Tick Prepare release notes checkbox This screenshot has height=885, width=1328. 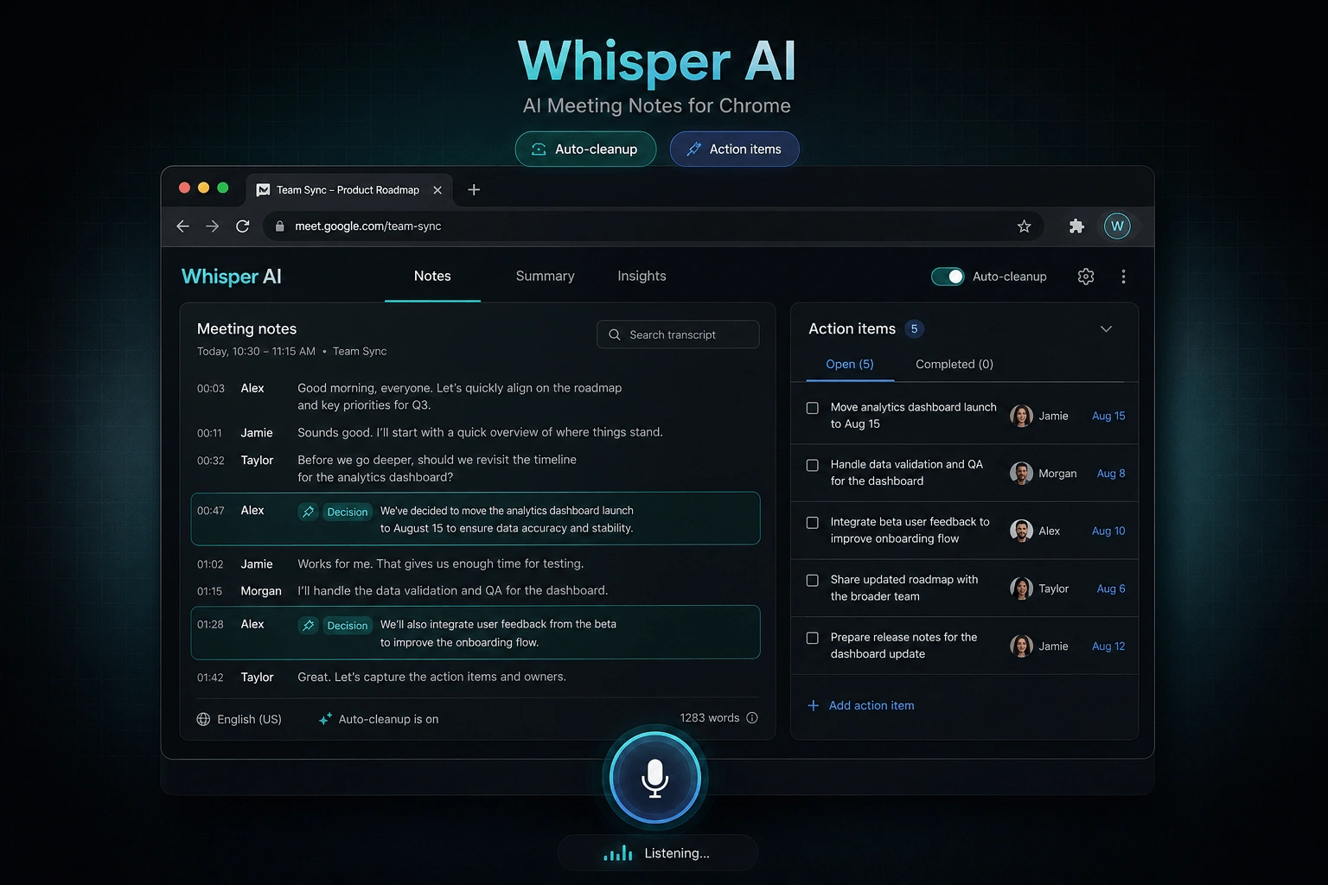click(x=813, y=638)
